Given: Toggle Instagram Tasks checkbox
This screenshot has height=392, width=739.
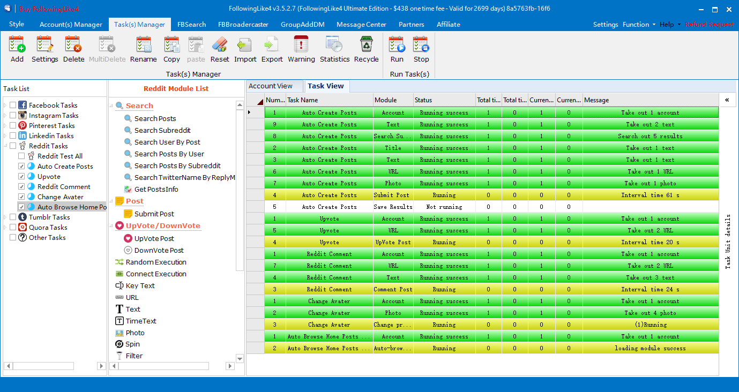Looking at the screenshot, I should pos(13,115).
